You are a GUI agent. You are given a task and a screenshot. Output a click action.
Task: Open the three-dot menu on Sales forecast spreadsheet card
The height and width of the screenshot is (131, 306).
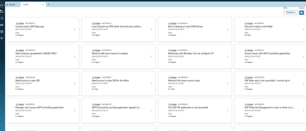[x=75, y=56]
